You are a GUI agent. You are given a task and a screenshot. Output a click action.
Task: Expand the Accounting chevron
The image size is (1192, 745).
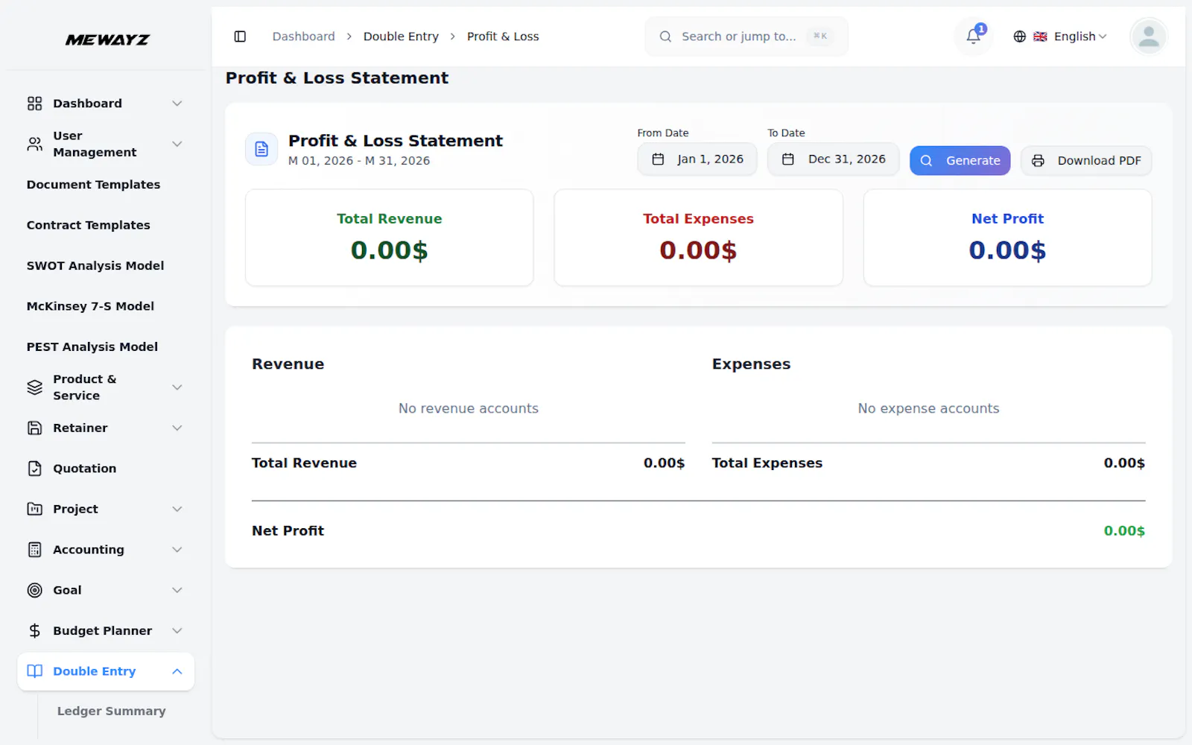coord(177,550)
